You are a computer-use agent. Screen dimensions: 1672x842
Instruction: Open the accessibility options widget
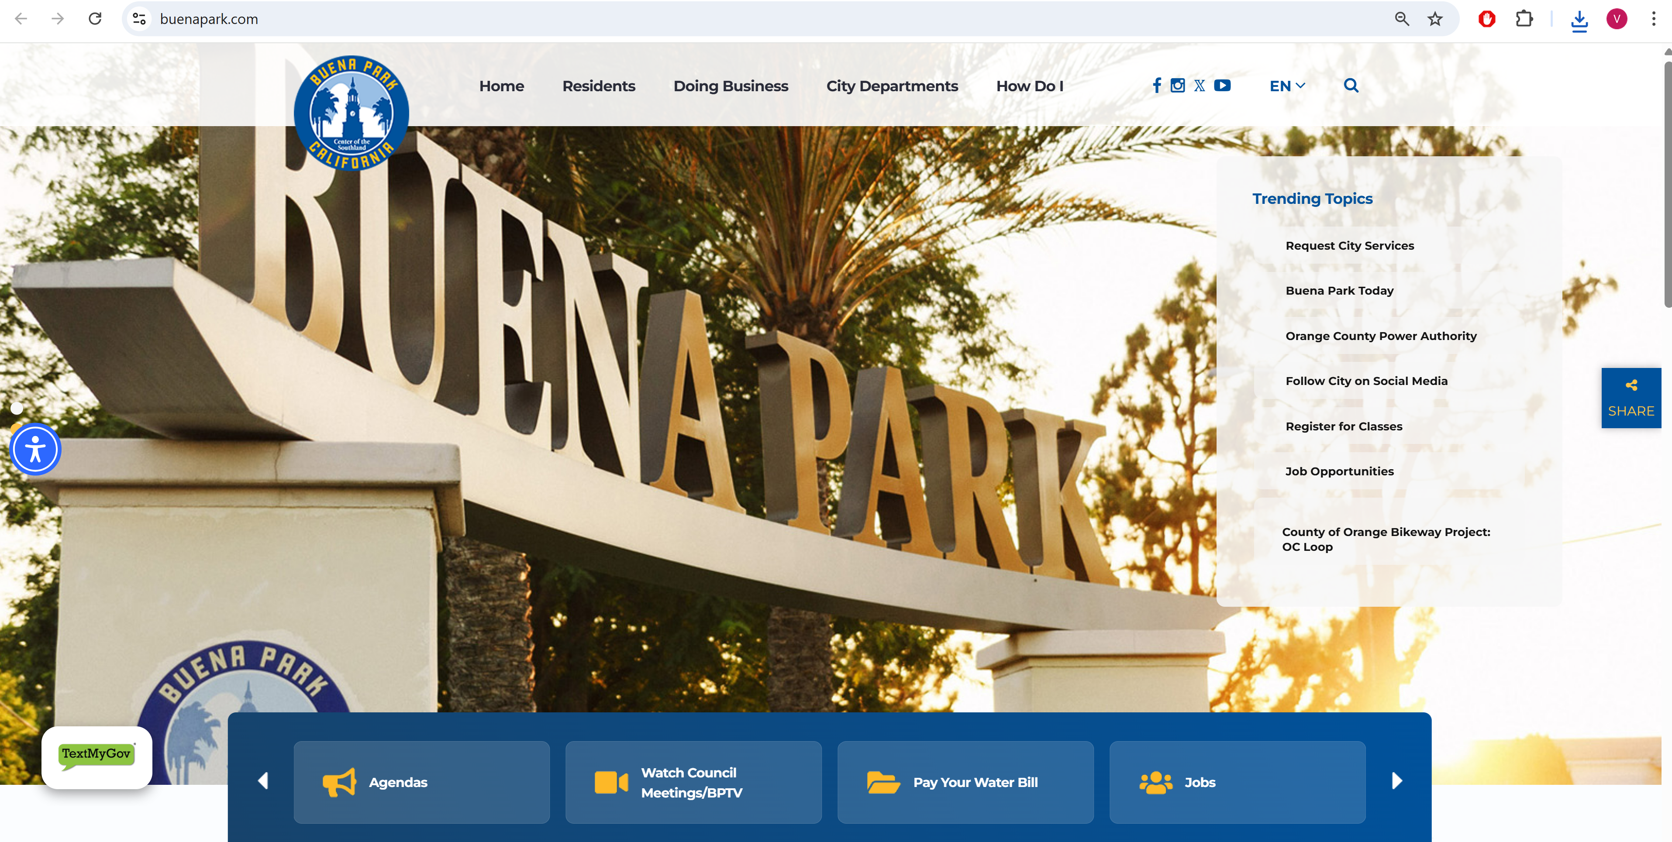point(36,450)
